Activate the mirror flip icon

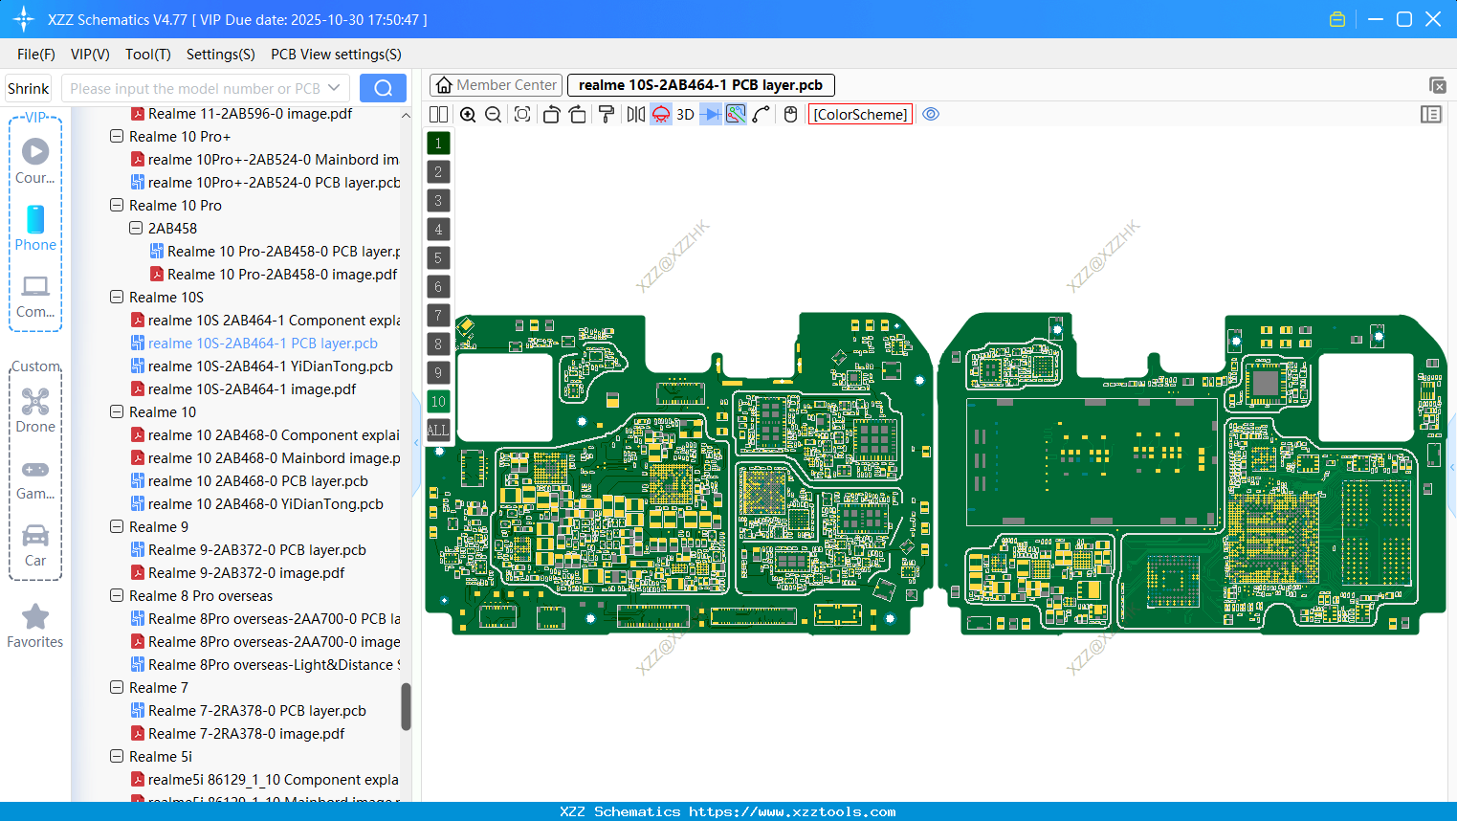coord(634,114)
